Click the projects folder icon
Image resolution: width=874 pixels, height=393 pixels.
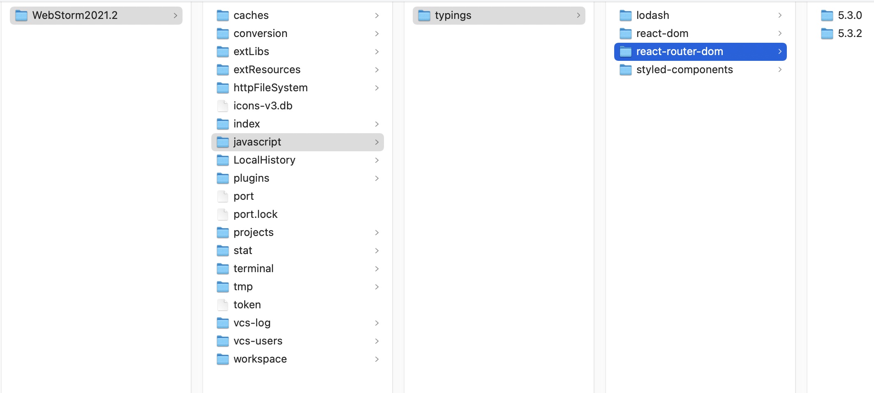[223, 233]
